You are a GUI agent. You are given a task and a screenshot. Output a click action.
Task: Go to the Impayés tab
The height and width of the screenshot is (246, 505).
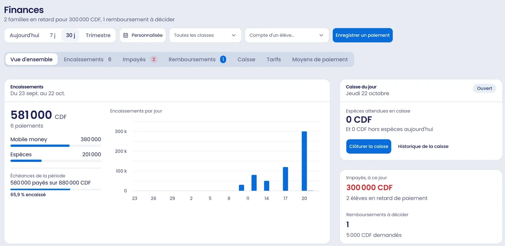pos(140,59)
